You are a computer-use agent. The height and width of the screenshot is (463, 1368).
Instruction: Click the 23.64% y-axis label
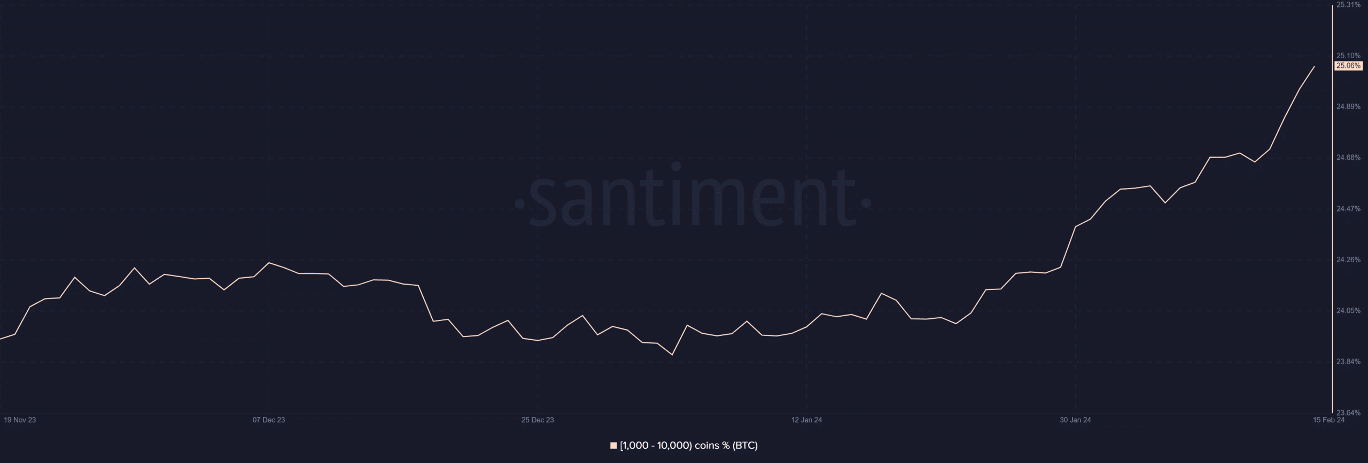pyautogui.click(x=1348, y=412)
